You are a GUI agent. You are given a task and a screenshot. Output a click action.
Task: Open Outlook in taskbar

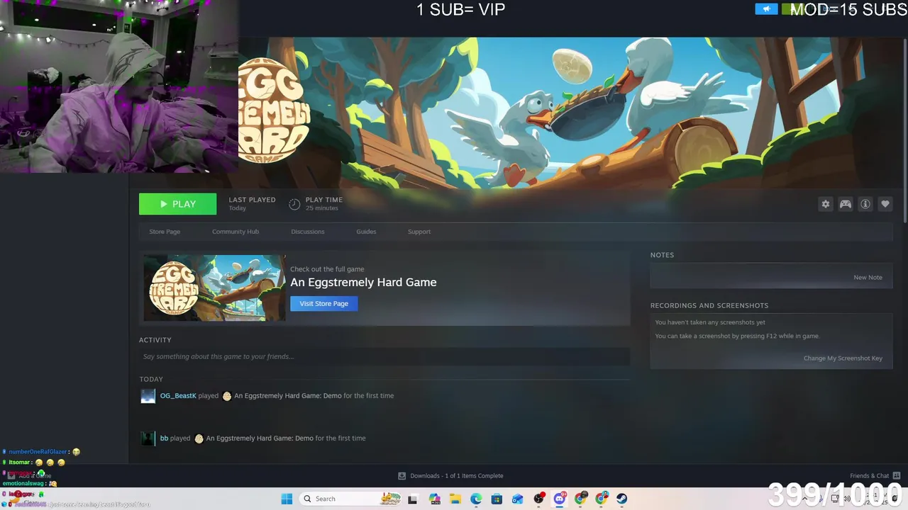[518, 499]
